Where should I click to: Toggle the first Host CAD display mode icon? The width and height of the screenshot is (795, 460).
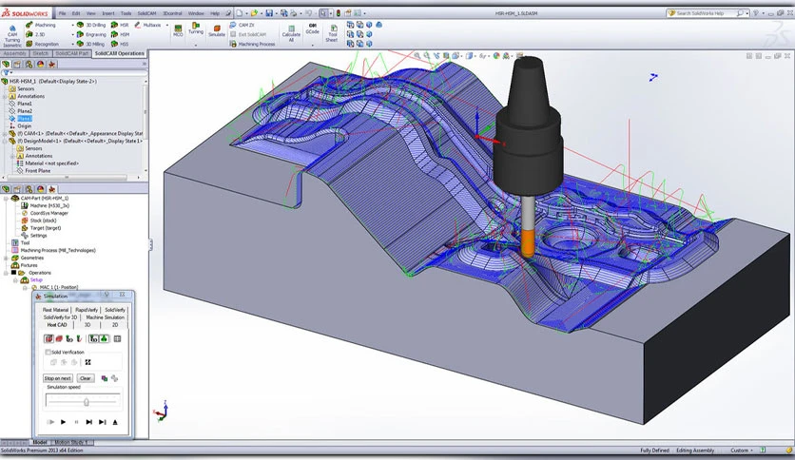(49, 338)
